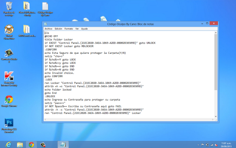Click the 'echo Invalid choice.' line
The height and width of the screenshot is (148, 236).
click(x=59, y=73)
